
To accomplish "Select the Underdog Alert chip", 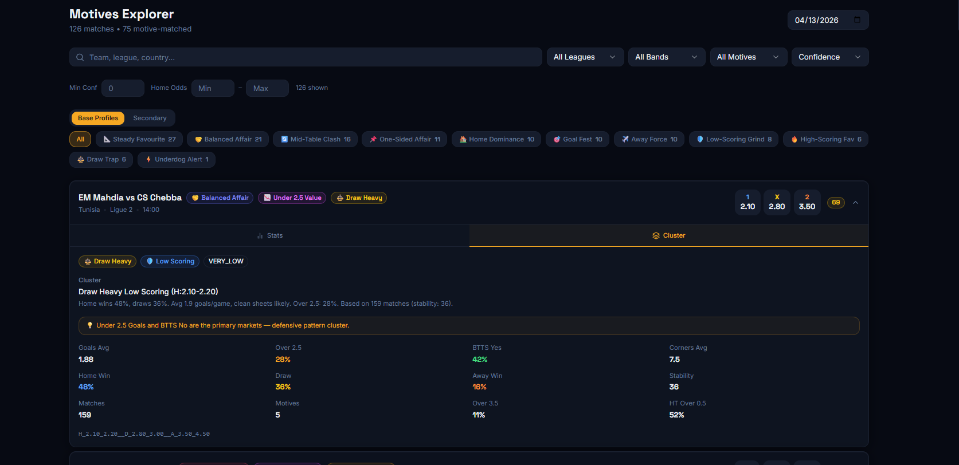I will click(177, 159).
